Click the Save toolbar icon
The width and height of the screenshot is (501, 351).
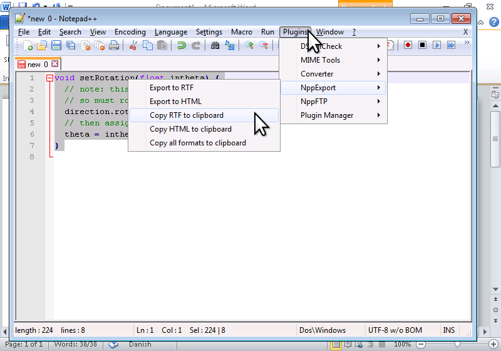click(56, 45)
